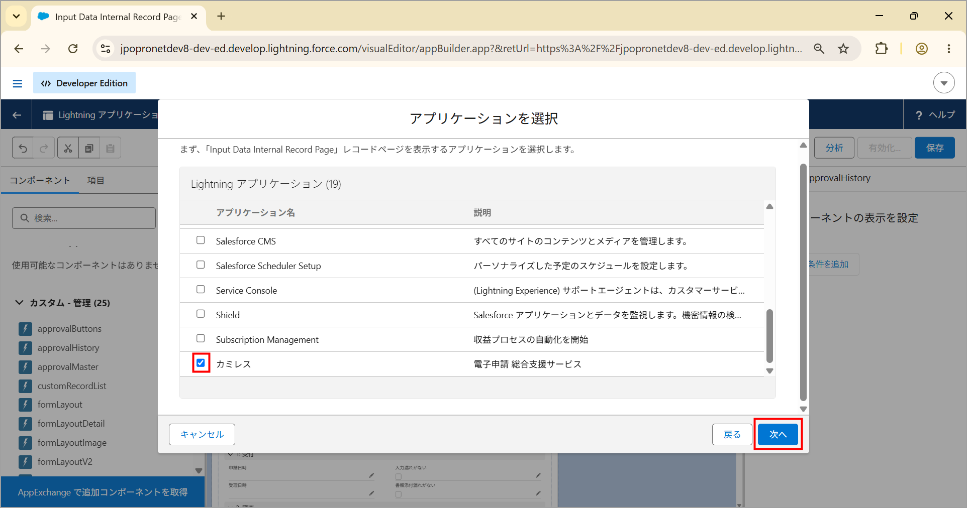Click the customRecordList component icon
The image size is (967, 508).
[x=26, y=386]
